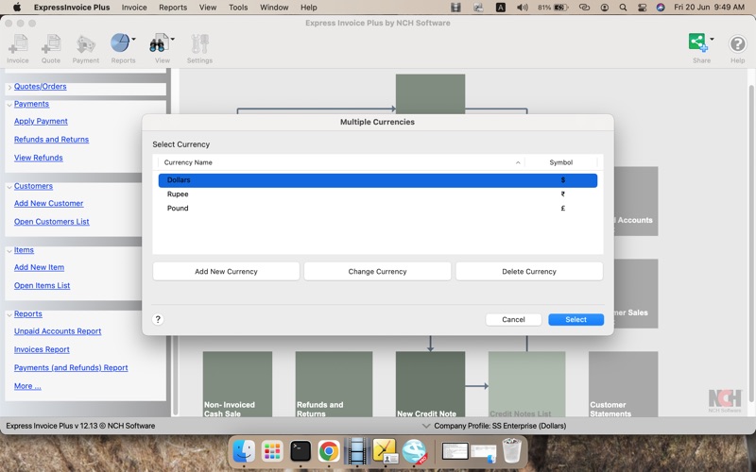Collapse the Customers section chevron

[x=9, y=187]
